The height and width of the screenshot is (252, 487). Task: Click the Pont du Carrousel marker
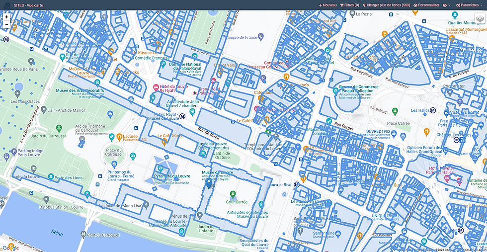point(84,235)
